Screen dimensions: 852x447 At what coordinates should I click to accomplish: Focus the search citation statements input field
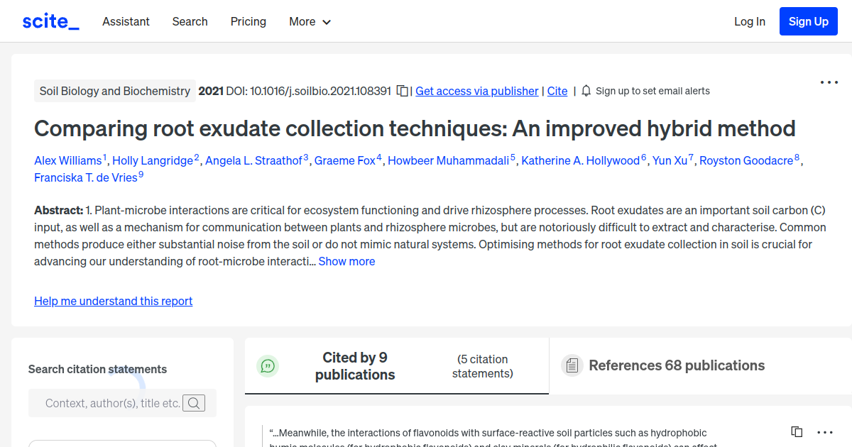(x=112, y=403)
